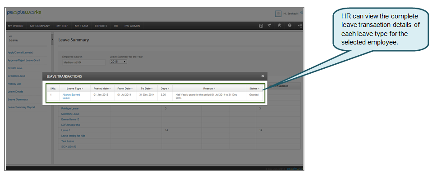432x173 pixels.
Task: Open Holiday List in sidebar
Action: click(x=14, y=84)
